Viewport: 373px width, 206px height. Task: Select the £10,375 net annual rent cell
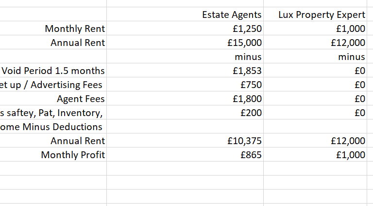point(245,141)
